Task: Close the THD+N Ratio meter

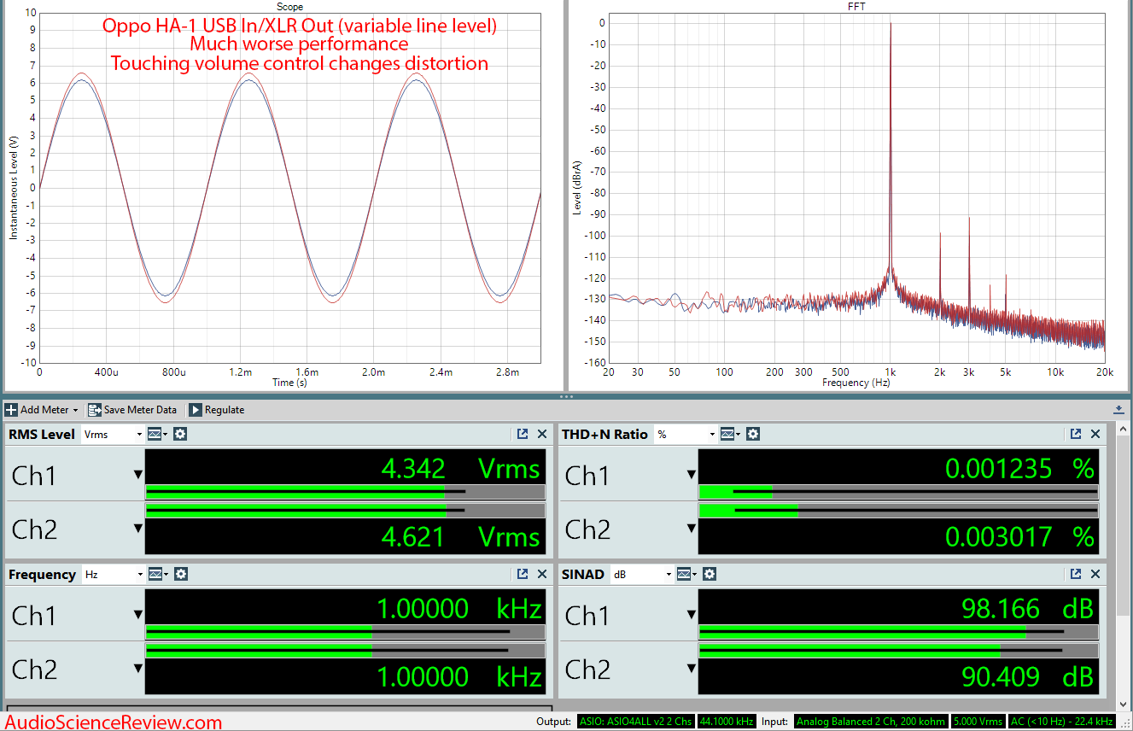Action: pyautogui.click(x=1095, y=434)
